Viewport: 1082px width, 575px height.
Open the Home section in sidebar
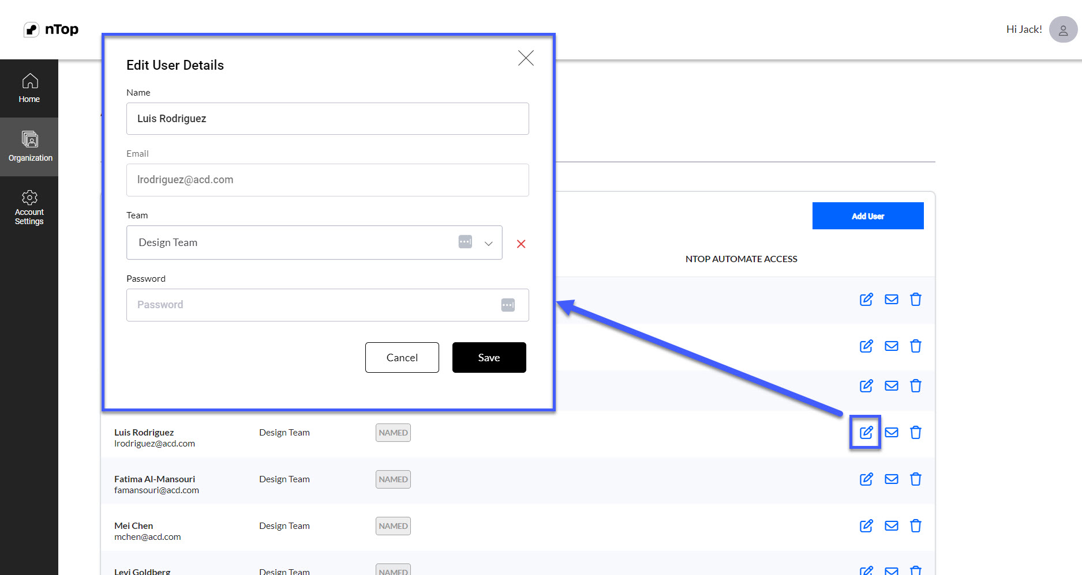pyautogui.click(x=29, y=88)
